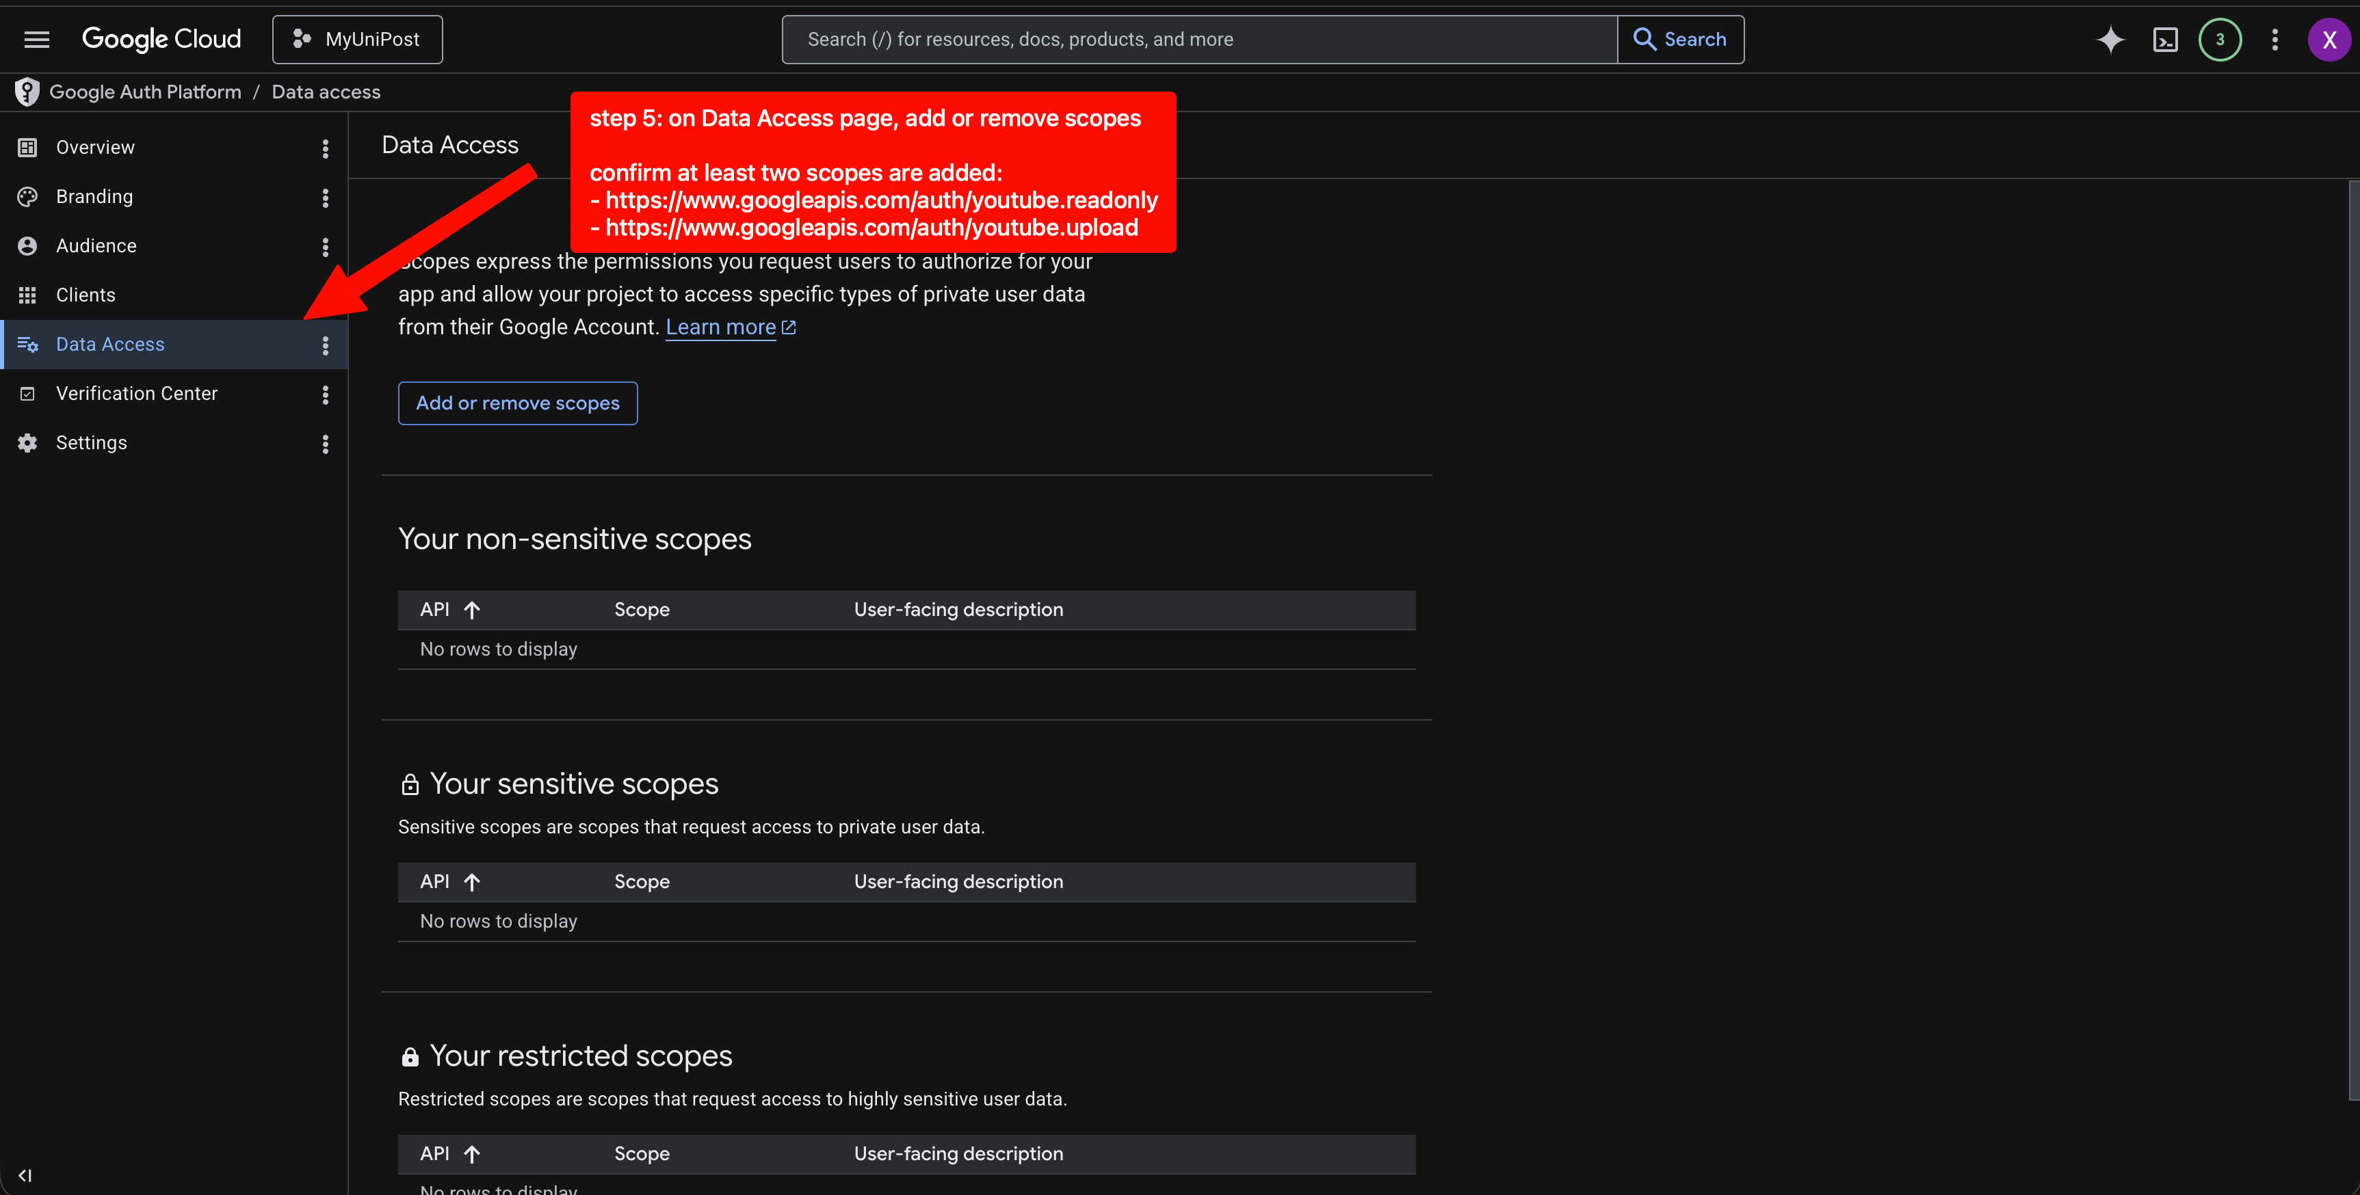Go to Google Auth Platform breadcrumb
This screenshot has height=1195, width=2360.
point(145,92)
